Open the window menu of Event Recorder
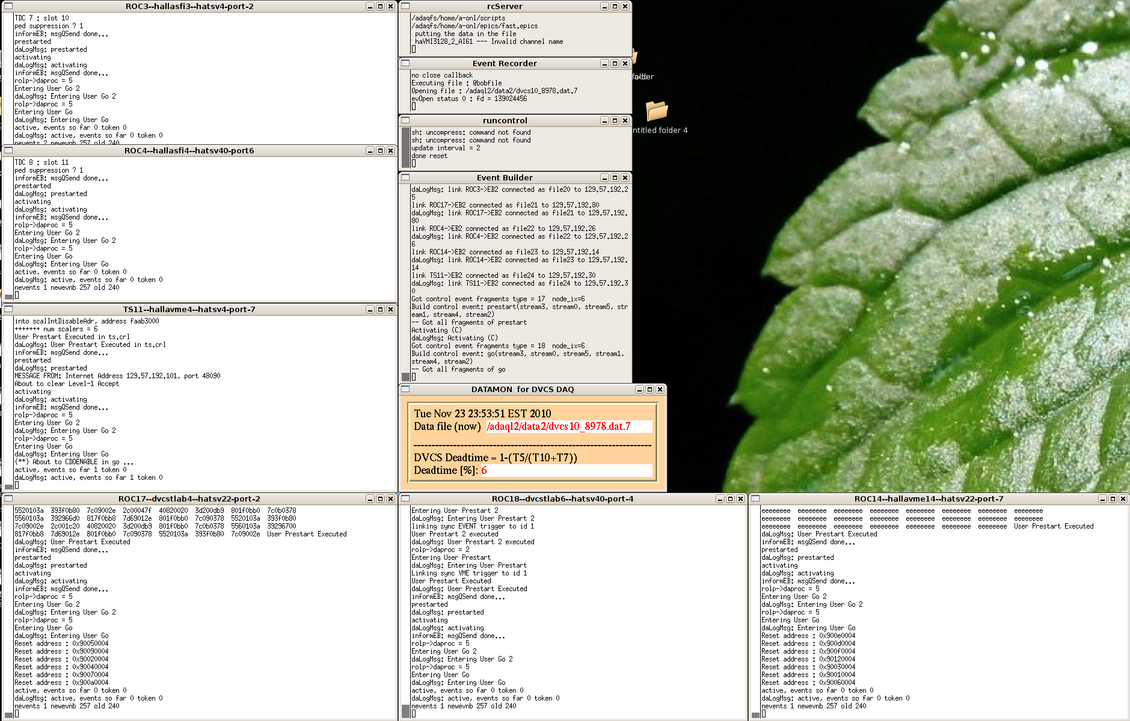Viewport: 1130px width, 721px height. coord(405,63)
